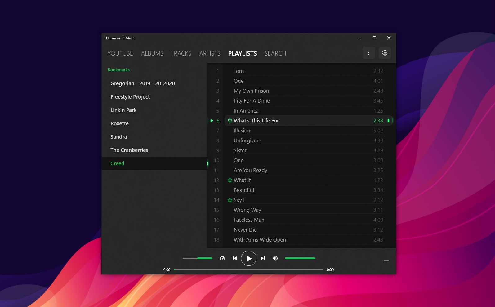This screenshot has width=495, height=307.
Task: Skip to previous track
Action: pos(235,258)
